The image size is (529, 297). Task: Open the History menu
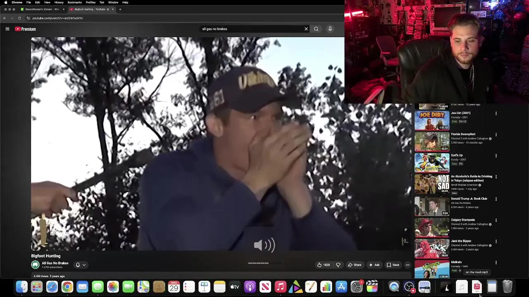point(59,2)
